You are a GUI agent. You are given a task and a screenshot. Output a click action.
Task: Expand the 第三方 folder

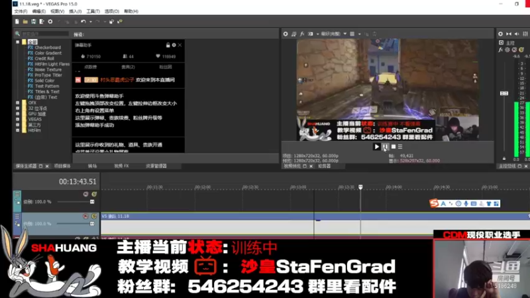click(18, 124)
